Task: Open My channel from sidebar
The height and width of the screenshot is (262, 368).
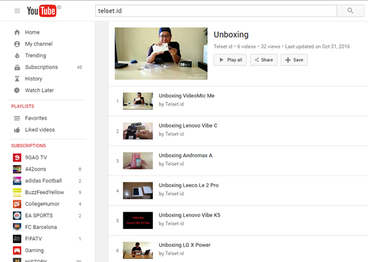Action: 38,44
